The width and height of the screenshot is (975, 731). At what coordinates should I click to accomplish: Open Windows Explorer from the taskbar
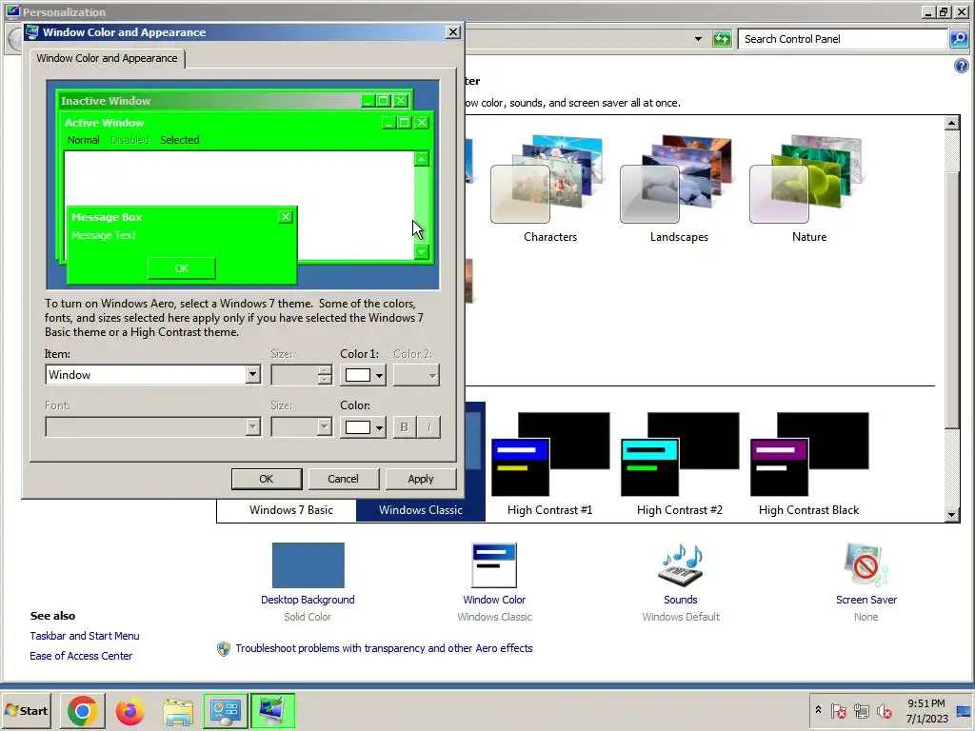click(x=178, y=710)
